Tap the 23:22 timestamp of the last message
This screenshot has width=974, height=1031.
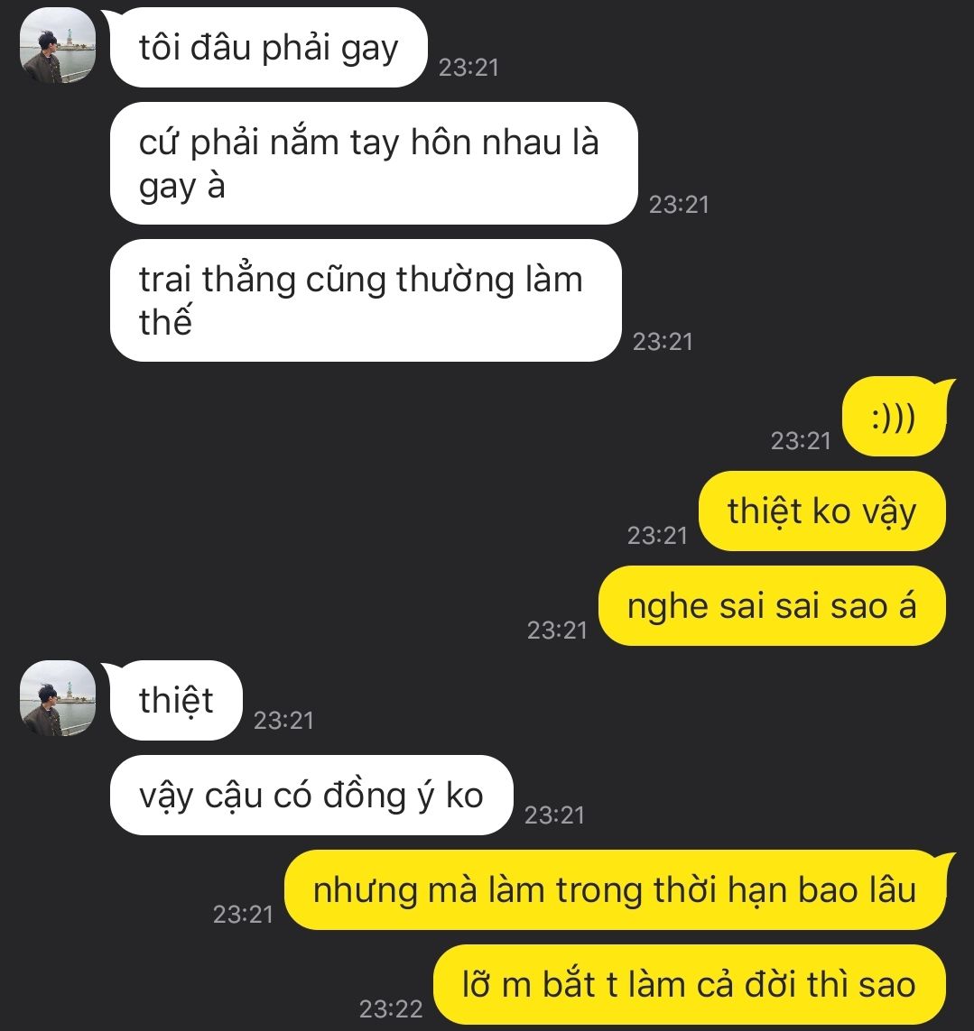(391, 1008)
